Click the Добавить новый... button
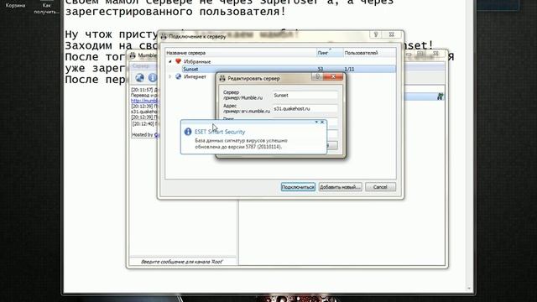Viewport: 537px width, 302px height. (x=340, y=187)
